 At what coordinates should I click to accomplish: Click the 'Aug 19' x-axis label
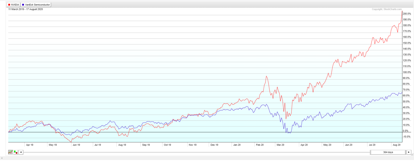[x=122, y=145]
